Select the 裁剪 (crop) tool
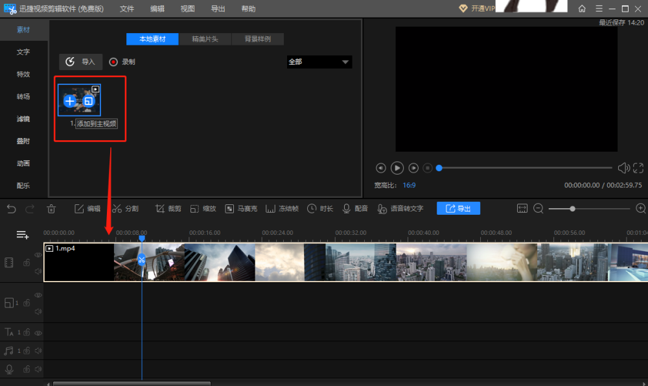 [x=168, y=208]
